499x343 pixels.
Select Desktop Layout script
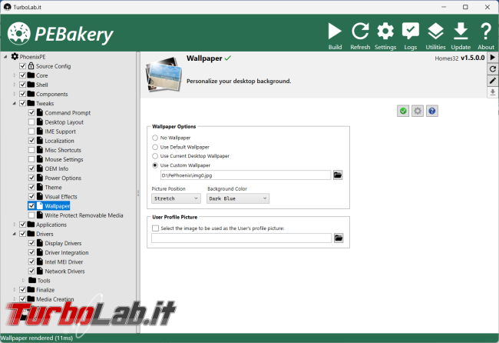tap(60, 122)
